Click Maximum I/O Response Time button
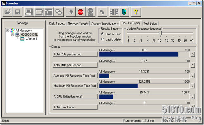 75,86
